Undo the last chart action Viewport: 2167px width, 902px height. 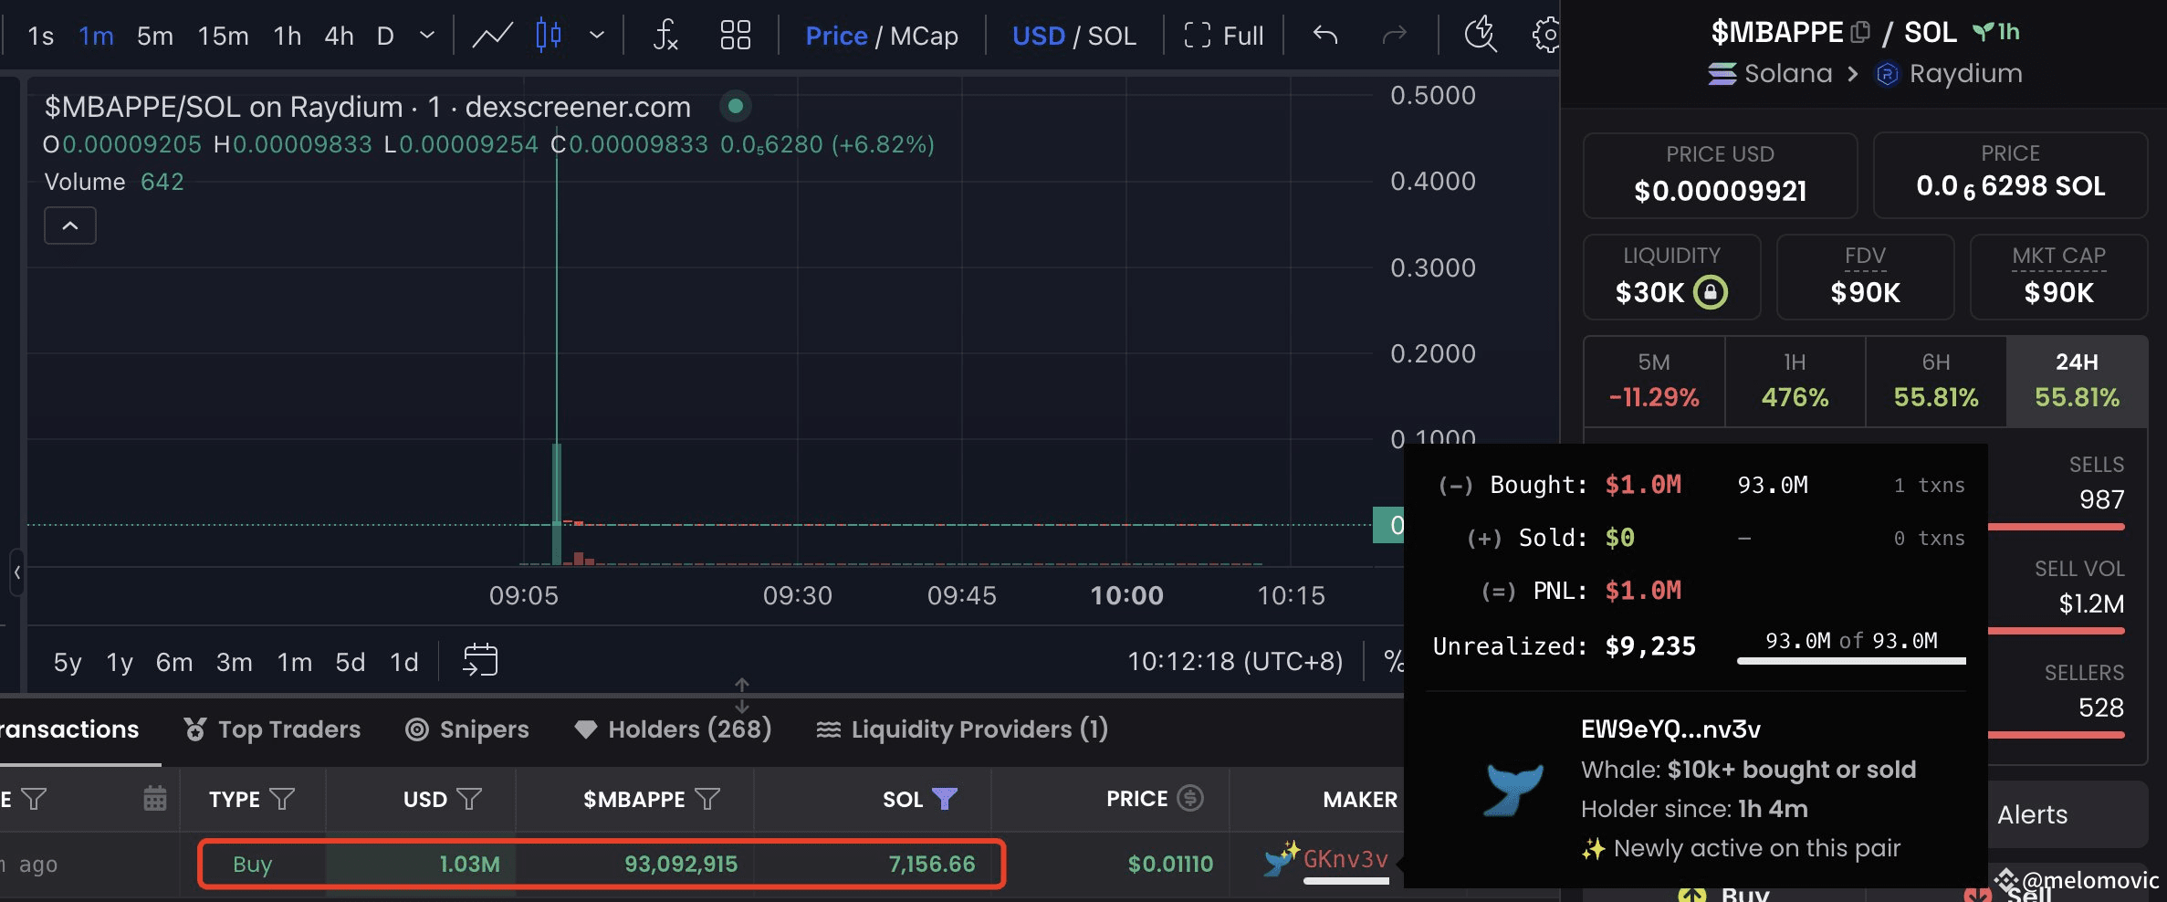[1324, 36]
